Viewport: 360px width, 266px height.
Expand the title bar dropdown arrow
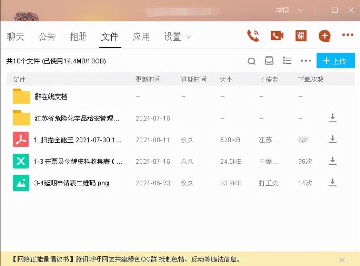click(x=301, y=10)
